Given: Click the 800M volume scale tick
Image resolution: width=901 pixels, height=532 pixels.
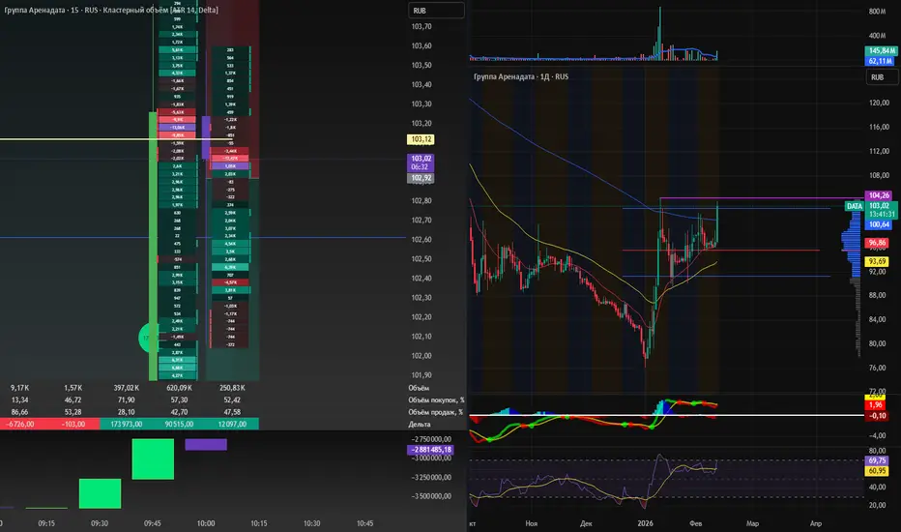Looking at the screenshot, I should [877, 12].
